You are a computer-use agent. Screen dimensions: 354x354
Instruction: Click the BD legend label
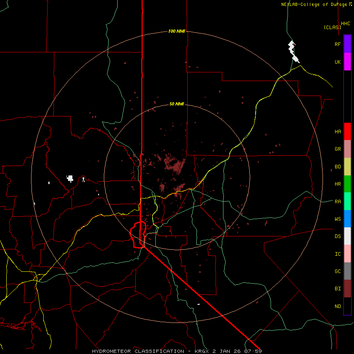click(x=337, y=166)
